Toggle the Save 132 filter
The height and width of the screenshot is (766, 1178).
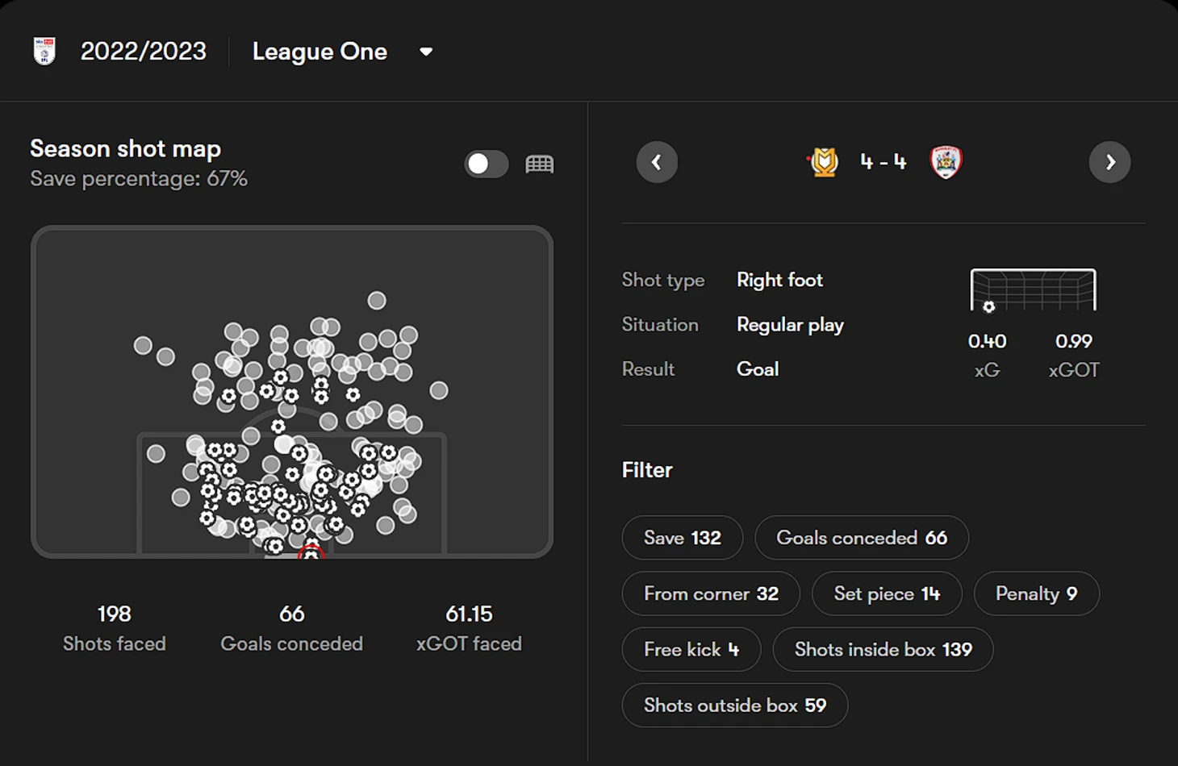[682, 538]
